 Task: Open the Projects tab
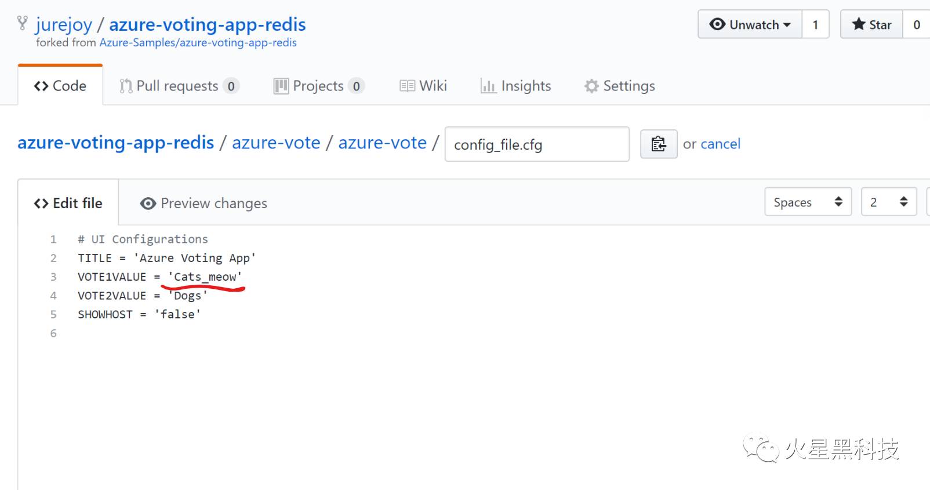click(x=318, y=86)
